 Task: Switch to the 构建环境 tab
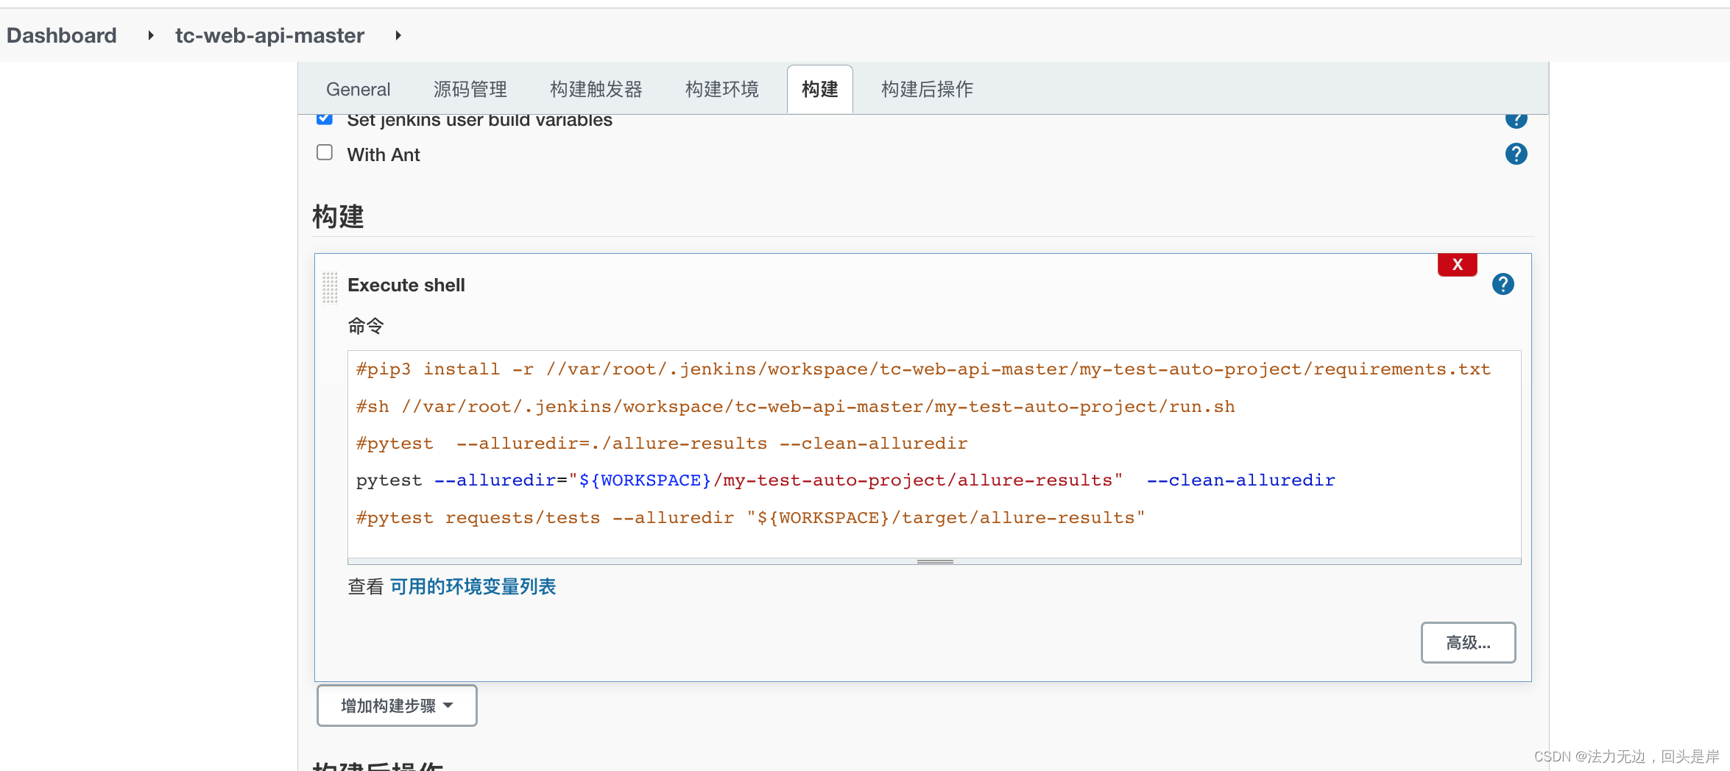(721, 89)
